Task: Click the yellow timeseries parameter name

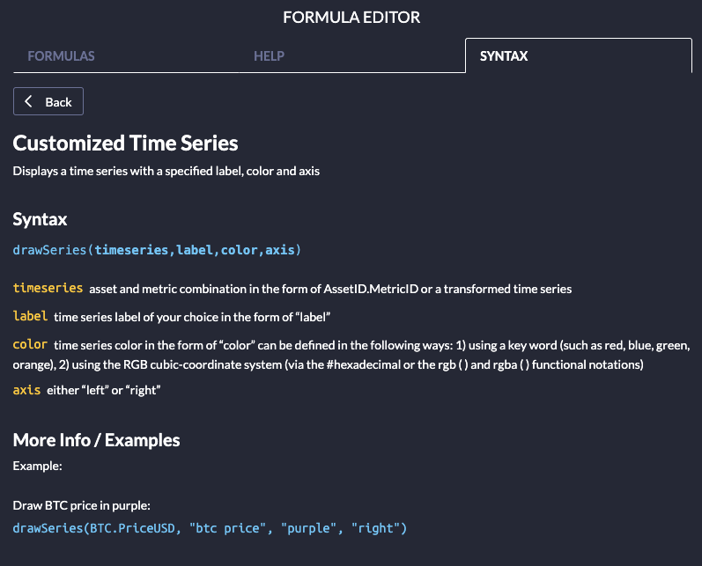Action: point(48,288)
